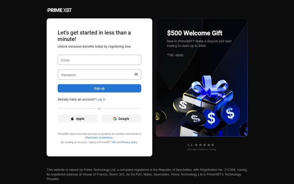This screenshot has width=294, height=184.
Task: Open the Privacy policy link
Action: click(129, 142)
